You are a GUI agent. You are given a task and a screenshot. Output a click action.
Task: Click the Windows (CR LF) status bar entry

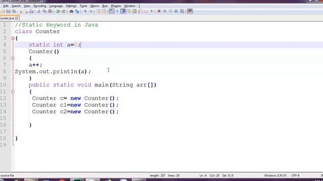[x=275, y=175]
